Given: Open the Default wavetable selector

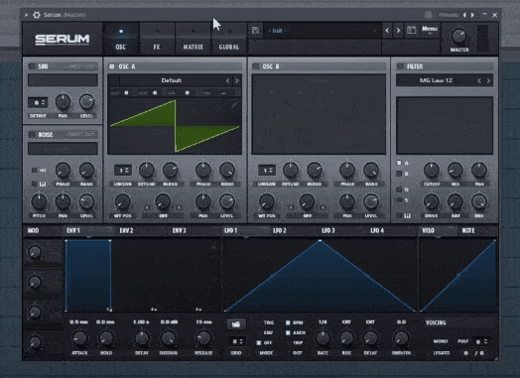Looking at the screenshot, I should tap(172, 80).
